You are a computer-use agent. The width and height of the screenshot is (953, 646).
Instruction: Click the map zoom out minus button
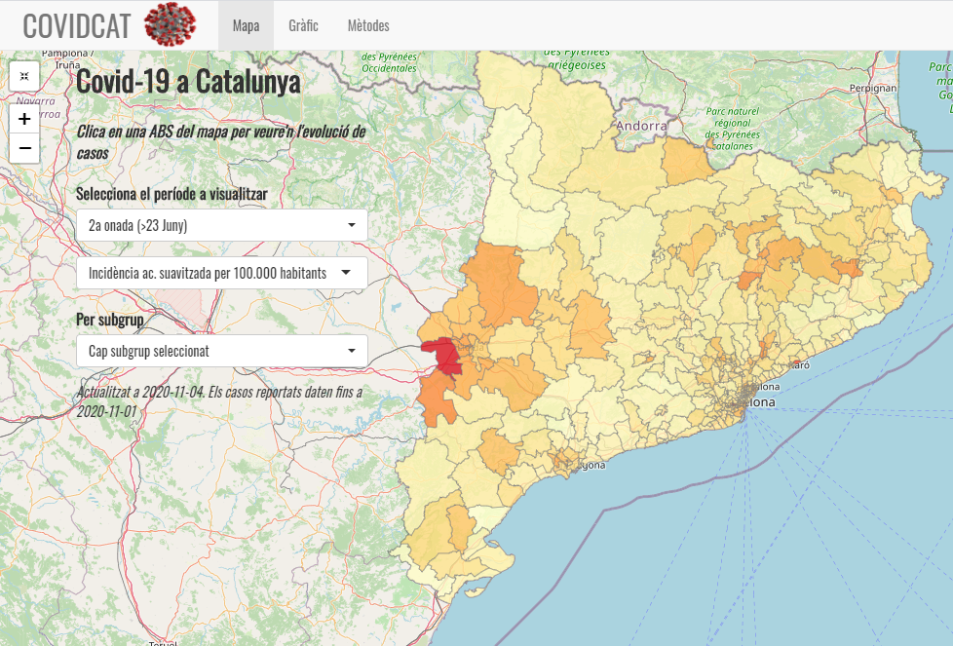pos(24,148)
